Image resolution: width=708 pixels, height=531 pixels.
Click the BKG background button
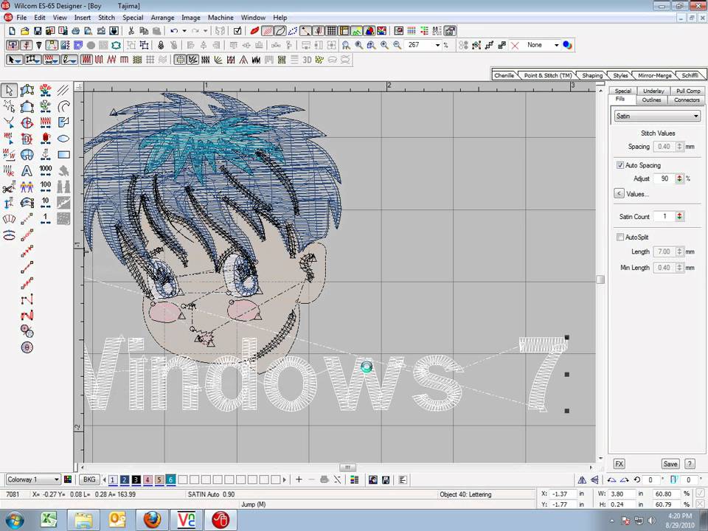[89, 479]
